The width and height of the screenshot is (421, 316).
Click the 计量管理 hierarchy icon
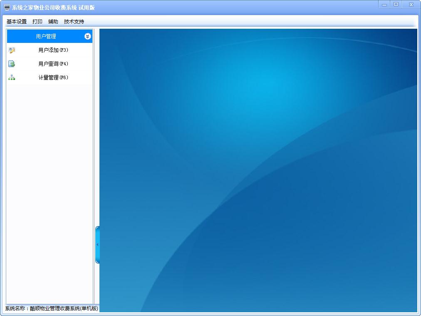tap(12, 77)
